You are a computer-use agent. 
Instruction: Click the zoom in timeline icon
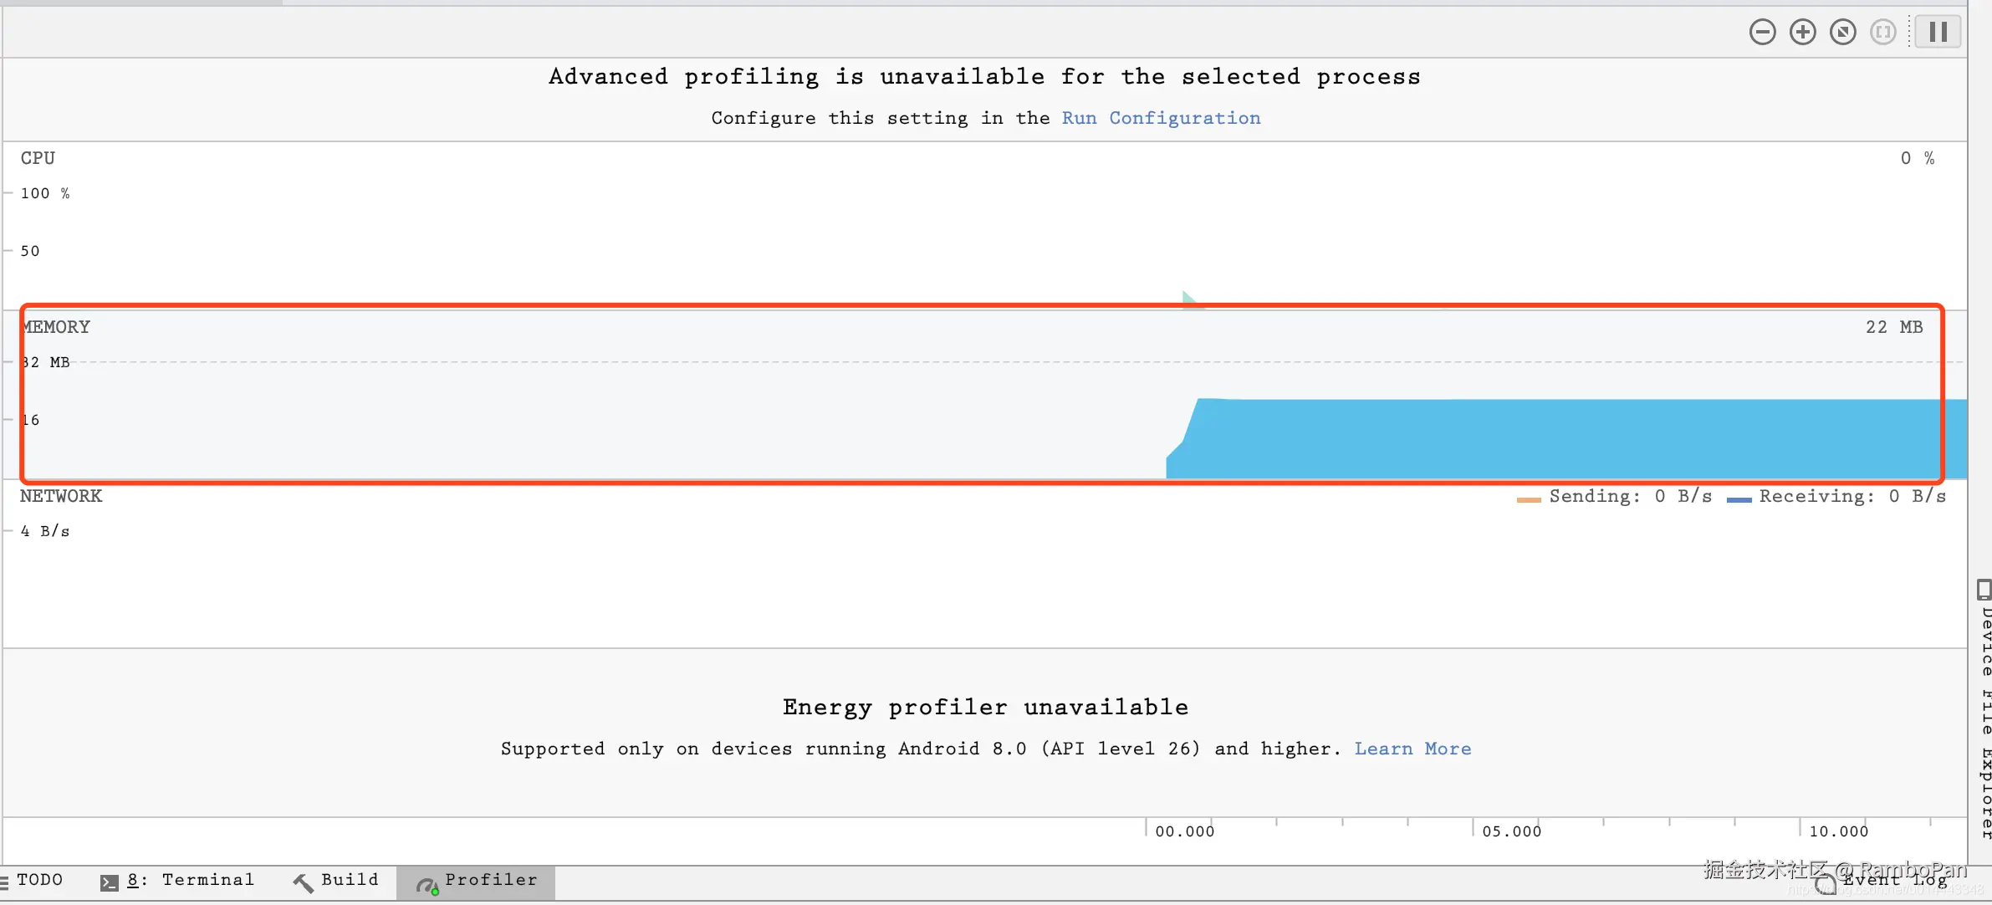point(1802,33)
